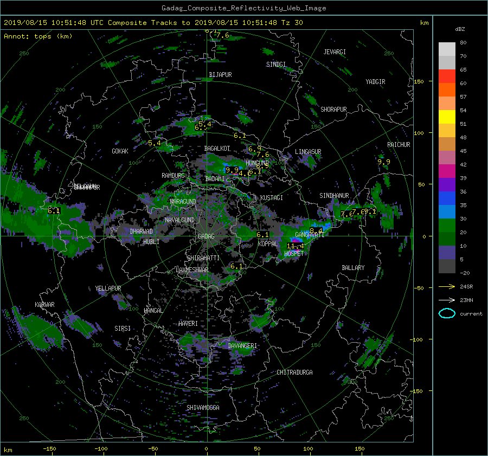Viewport: 488px width, 456px height.
Task: Click the 5.4 annotation near Gokak
Action: [155, 143]
